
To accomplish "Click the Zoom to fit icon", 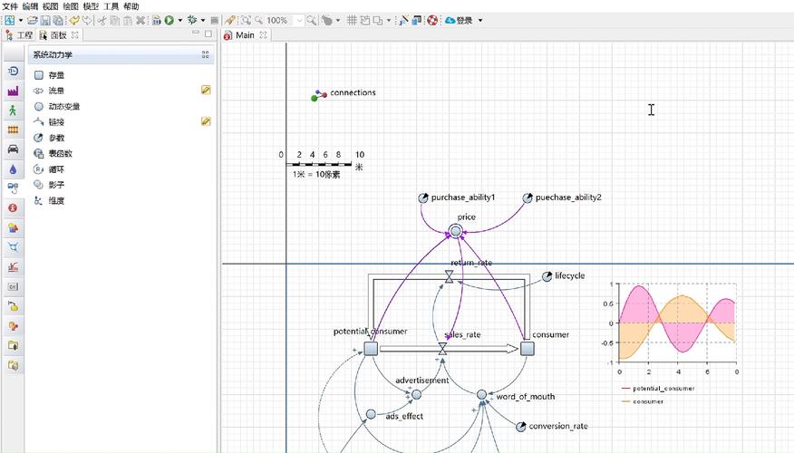I will pyautogui.click(x=247, y=20).
